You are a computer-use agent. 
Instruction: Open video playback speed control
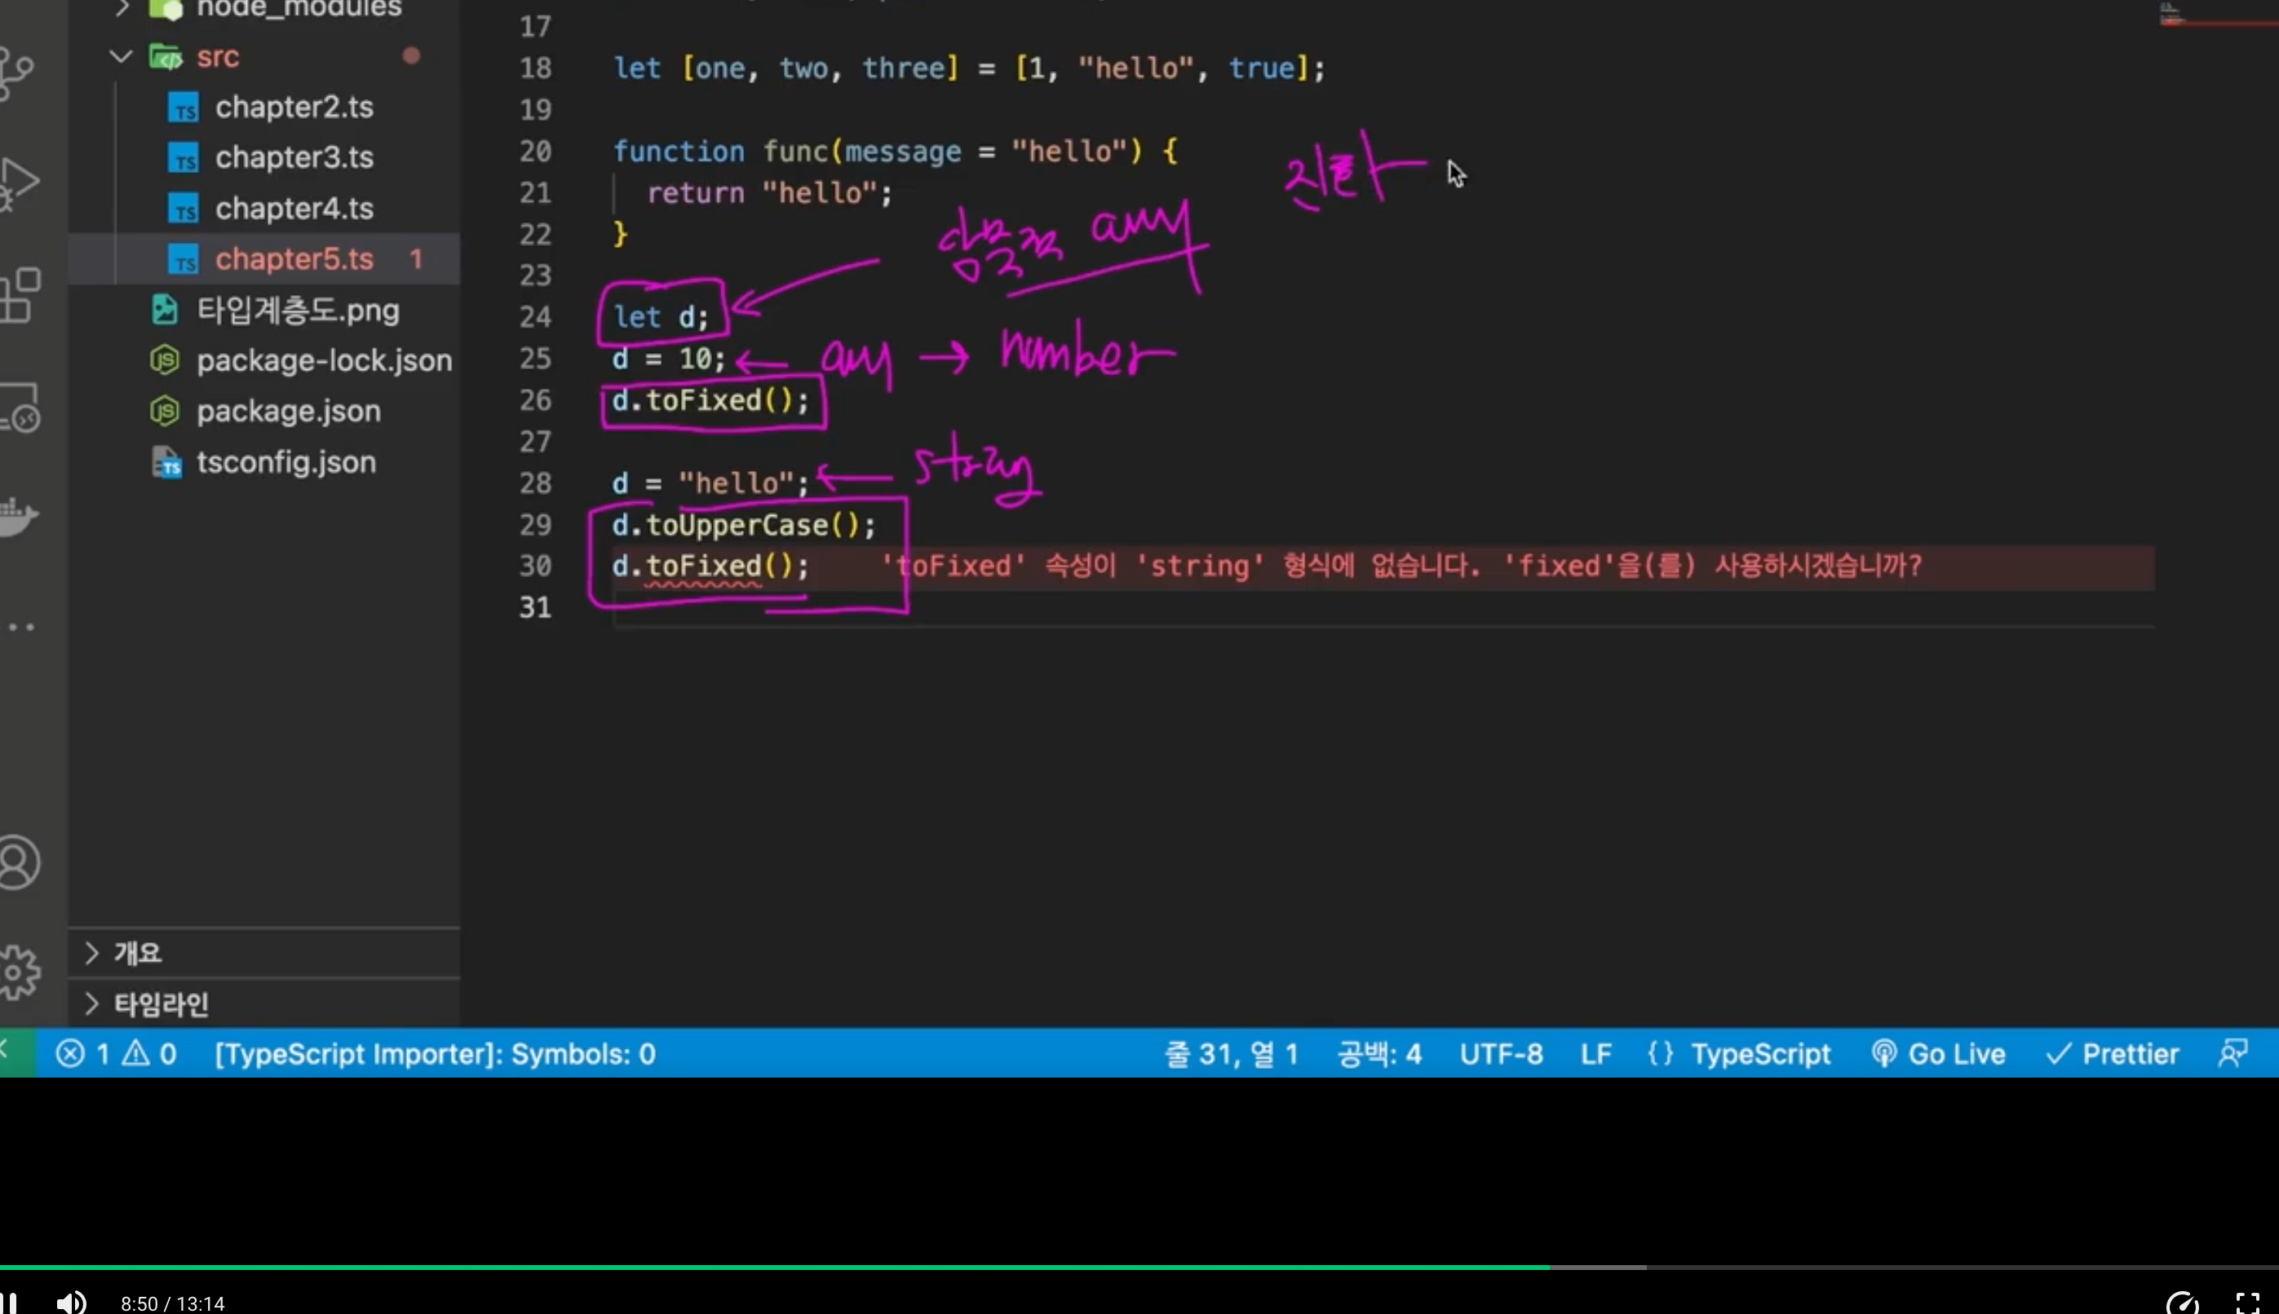pyautogui.click(x=2183, y=1303)
